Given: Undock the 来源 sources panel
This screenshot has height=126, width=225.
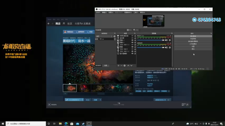Looking at the screenshot, I should (135, 33).
